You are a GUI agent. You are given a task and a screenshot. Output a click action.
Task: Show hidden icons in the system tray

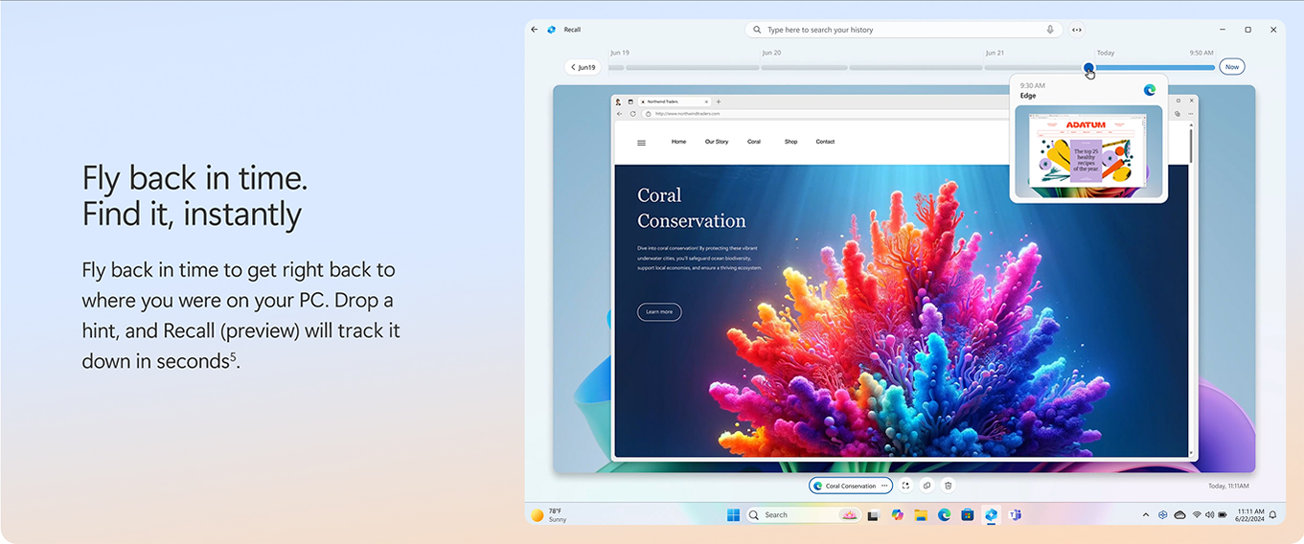1145,515
